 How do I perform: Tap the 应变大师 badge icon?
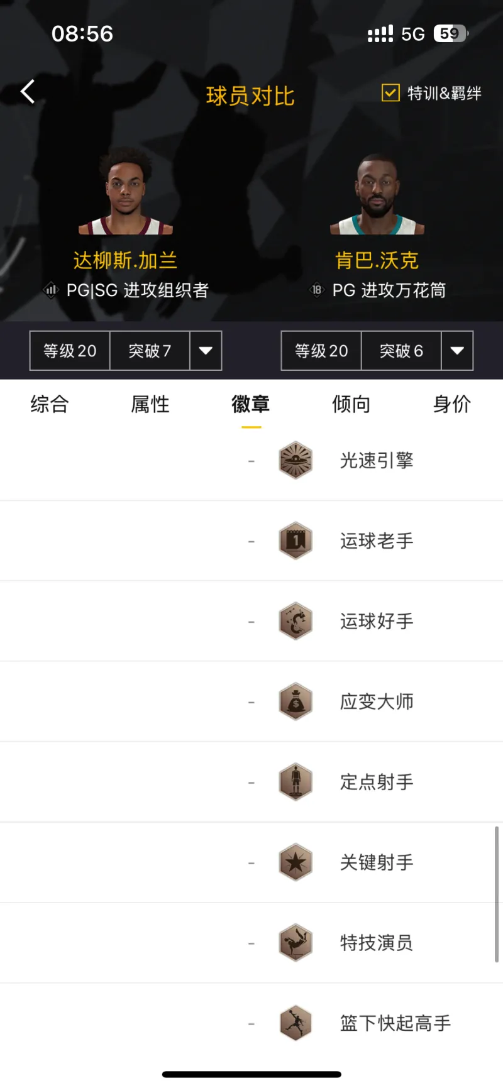coord(296,701)
